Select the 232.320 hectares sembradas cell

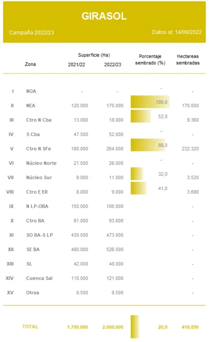(190, 149)
